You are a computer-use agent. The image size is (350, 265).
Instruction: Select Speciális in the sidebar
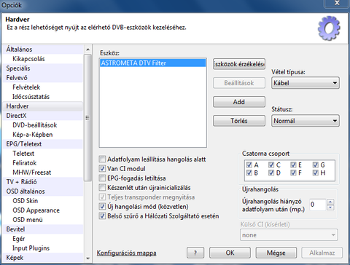click(42, 68)
